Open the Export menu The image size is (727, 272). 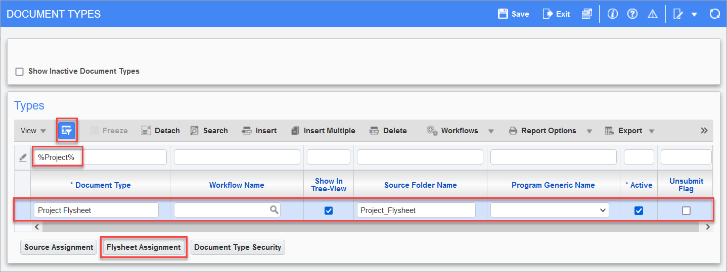(630, 131)
